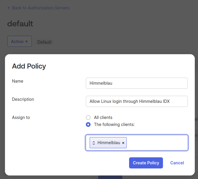
Task: Click the Add Policy heading
Action: click(x=29, y=66)
